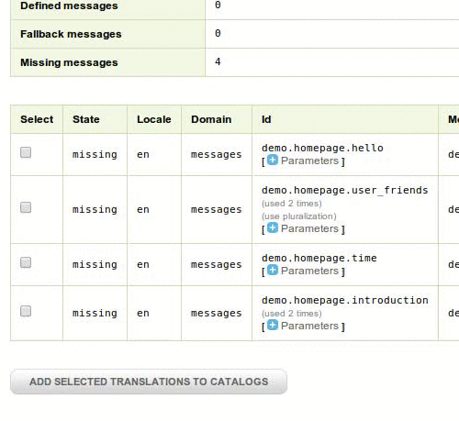
Task: Enable checkbox for demo.homepage.introduction row
Action: [x=26, y=311]
